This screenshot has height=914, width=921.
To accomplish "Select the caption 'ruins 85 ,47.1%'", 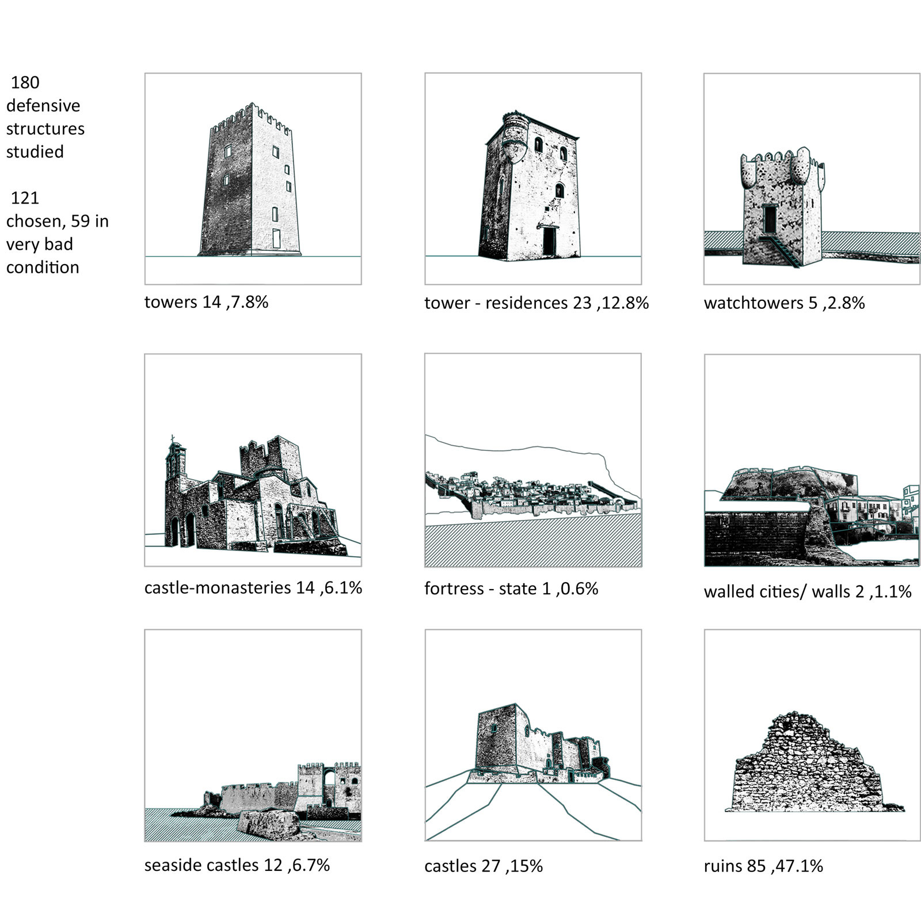I will coord(763,866).
